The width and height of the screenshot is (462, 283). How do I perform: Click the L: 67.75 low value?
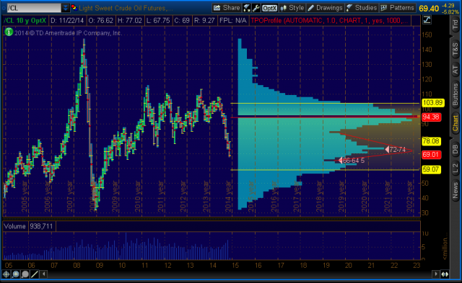click(x=157, y=21)
